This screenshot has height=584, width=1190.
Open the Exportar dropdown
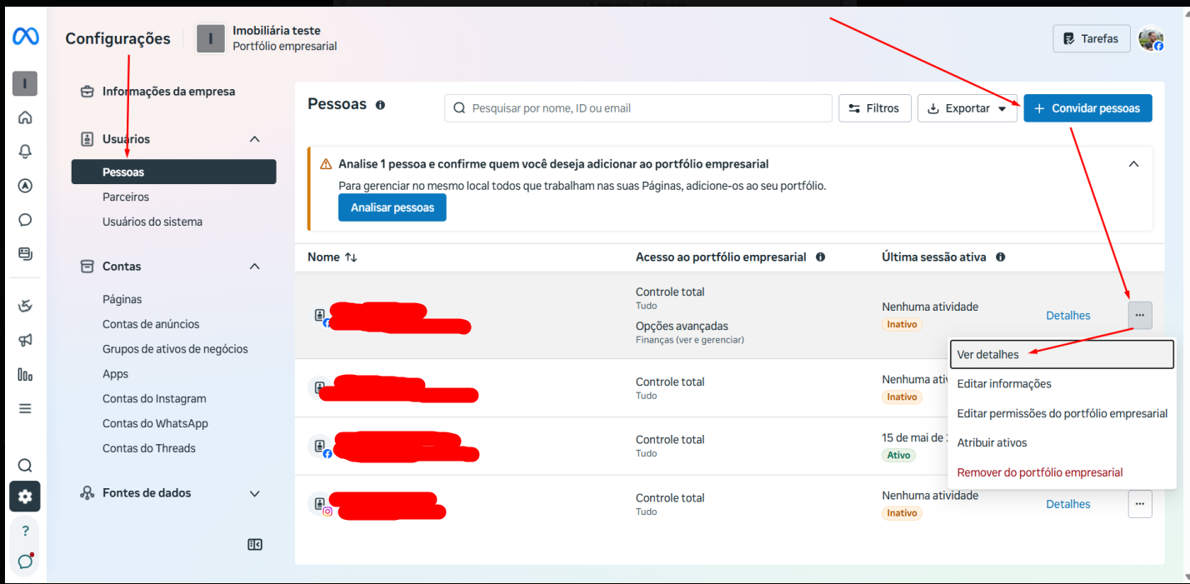pyautogui.click(x=967, y=108)
